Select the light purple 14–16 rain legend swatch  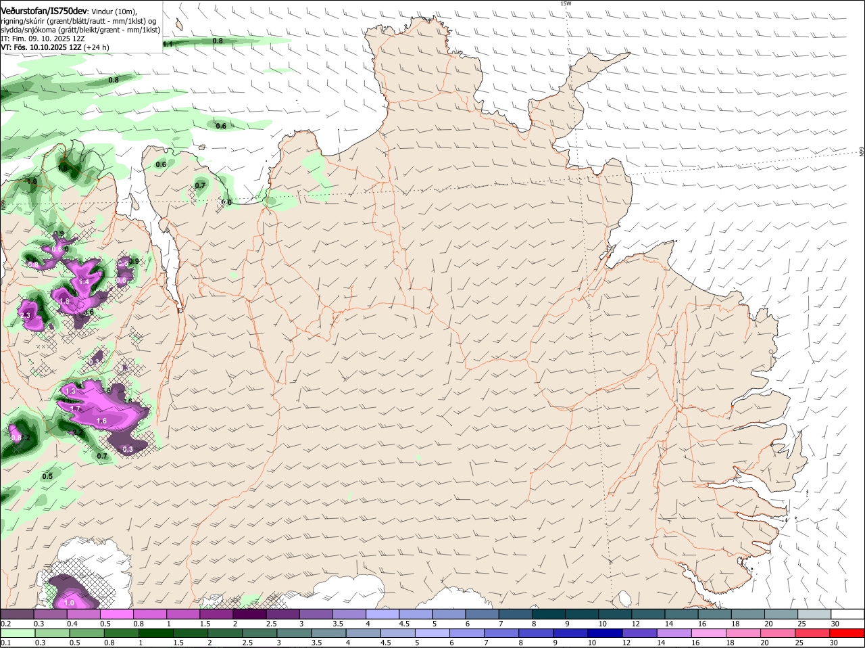(x=674, y=632)
